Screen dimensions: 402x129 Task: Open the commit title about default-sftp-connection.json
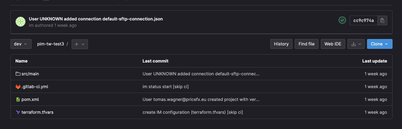point(96,19)
